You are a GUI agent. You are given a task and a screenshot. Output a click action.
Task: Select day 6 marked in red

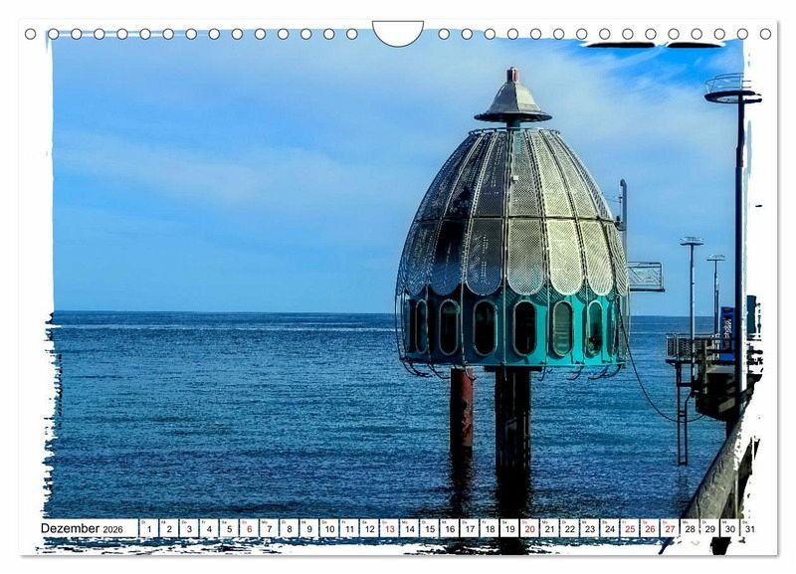(x=249, y=529)
